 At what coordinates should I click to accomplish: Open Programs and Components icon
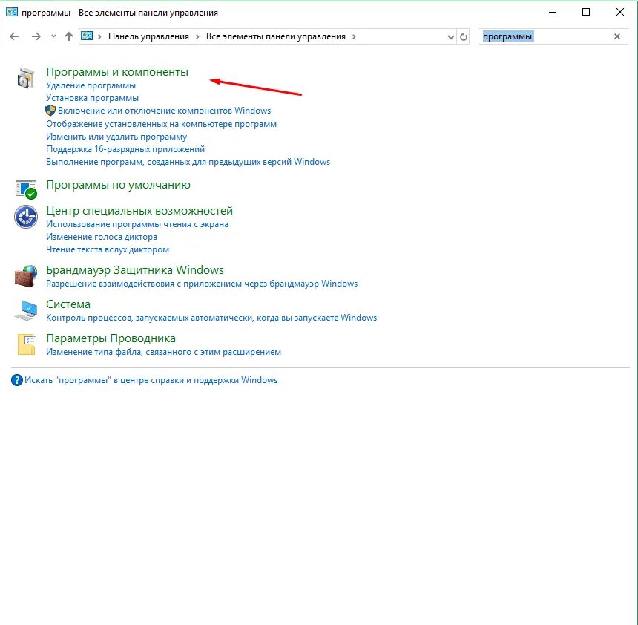(x=26, y=78)
